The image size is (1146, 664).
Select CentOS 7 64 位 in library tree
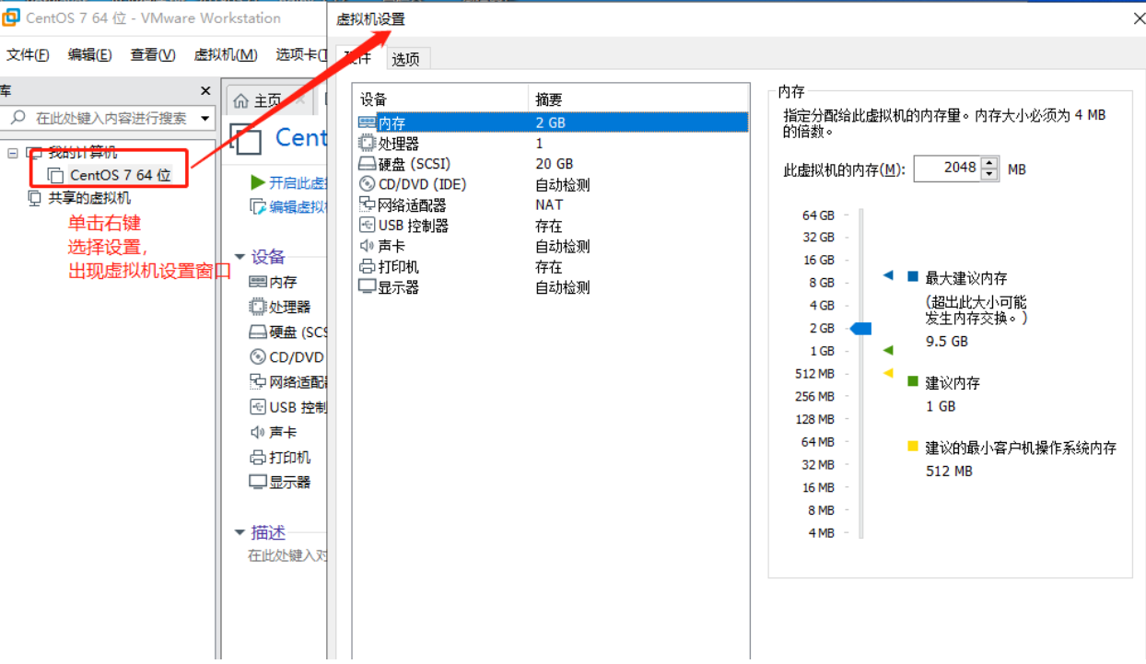coord(121,175)
